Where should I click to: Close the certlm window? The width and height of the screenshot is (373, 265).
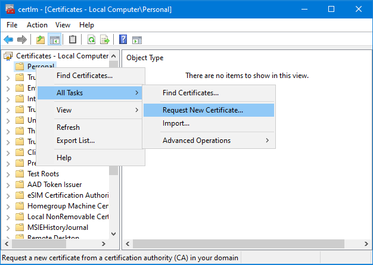point(359,10)
